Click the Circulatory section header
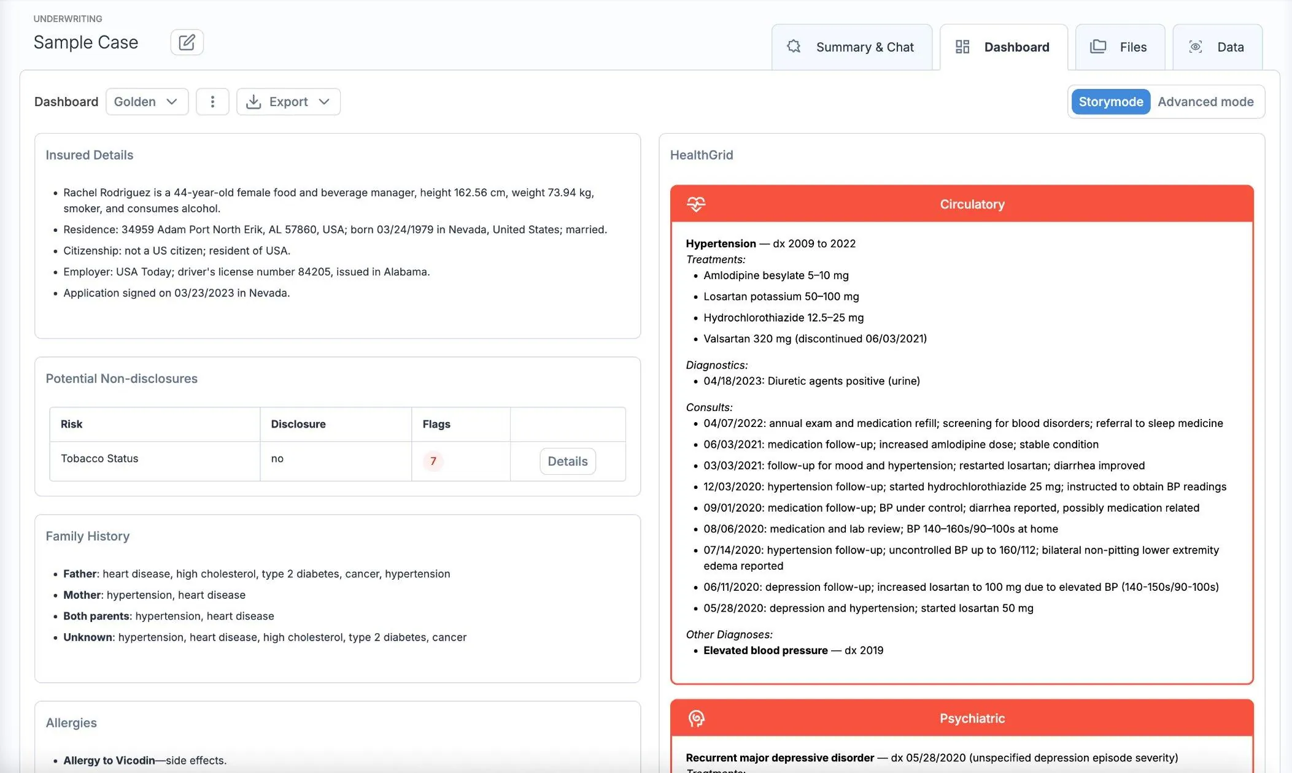Viewport: 1292px width, 773px height. (962, 204)
